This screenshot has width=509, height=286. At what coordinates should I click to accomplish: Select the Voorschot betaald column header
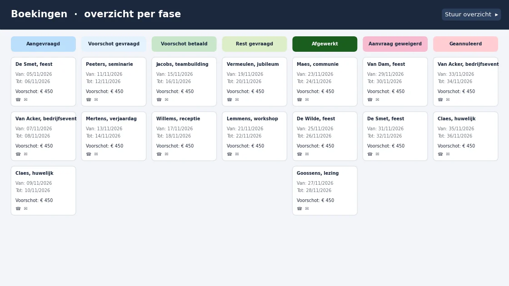click(x=184, y=44)
